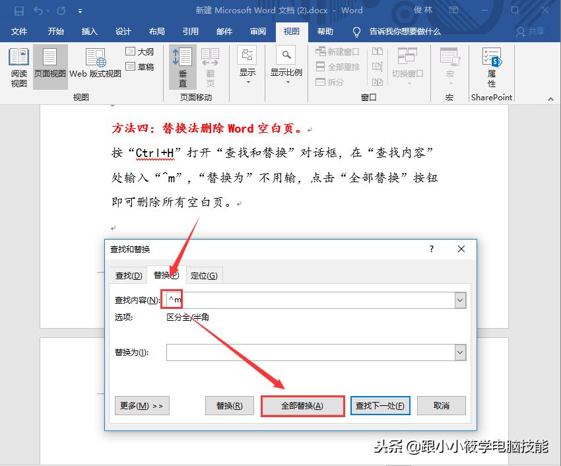Expand options with the 更多(M) button
The image size is (561, 466).
pos(141,406)
